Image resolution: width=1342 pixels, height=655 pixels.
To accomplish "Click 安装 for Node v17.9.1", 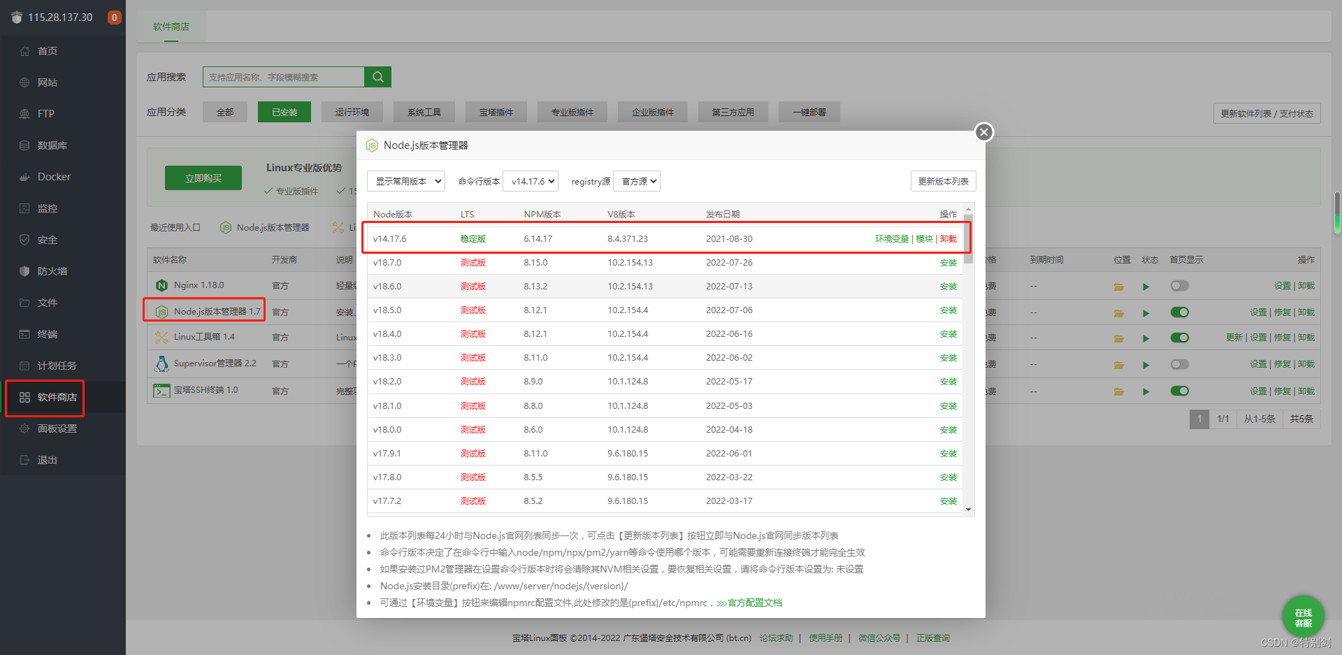I will tap(948, 454).
